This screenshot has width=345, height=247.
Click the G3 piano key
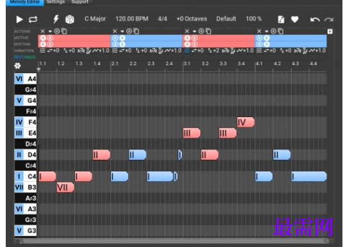pos(26,231)
